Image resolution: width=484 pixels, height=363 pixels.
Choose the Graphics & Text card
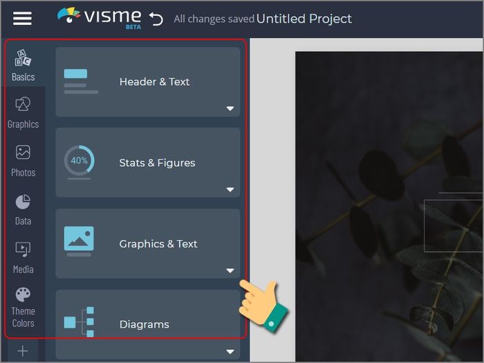(148, 243)
